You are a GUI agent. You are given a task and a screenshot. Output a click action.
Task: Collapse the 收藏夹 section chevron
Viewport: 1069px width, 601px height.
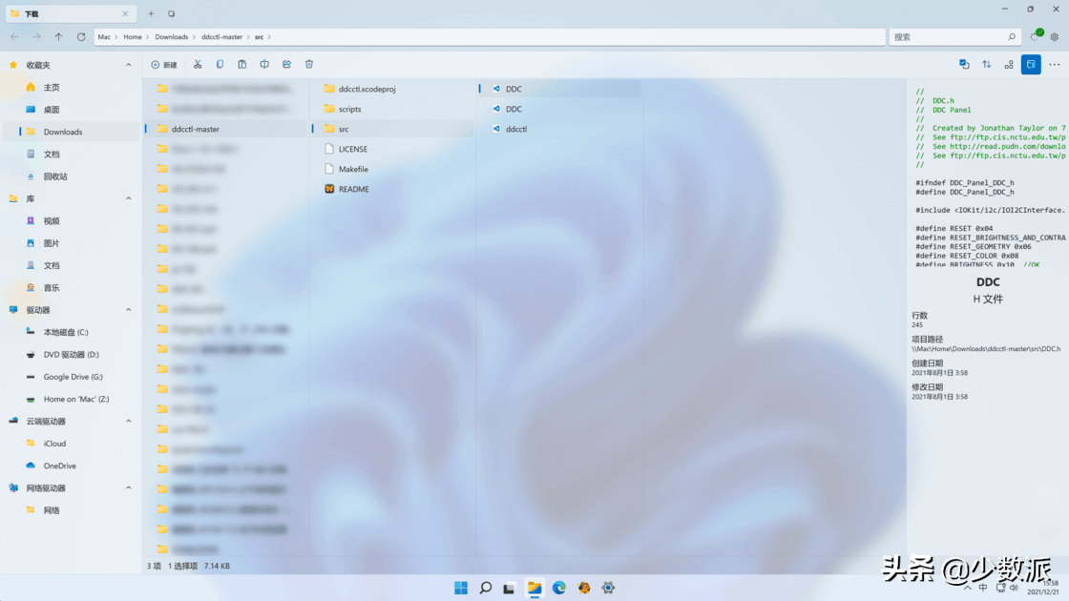(x=127, y=64)
